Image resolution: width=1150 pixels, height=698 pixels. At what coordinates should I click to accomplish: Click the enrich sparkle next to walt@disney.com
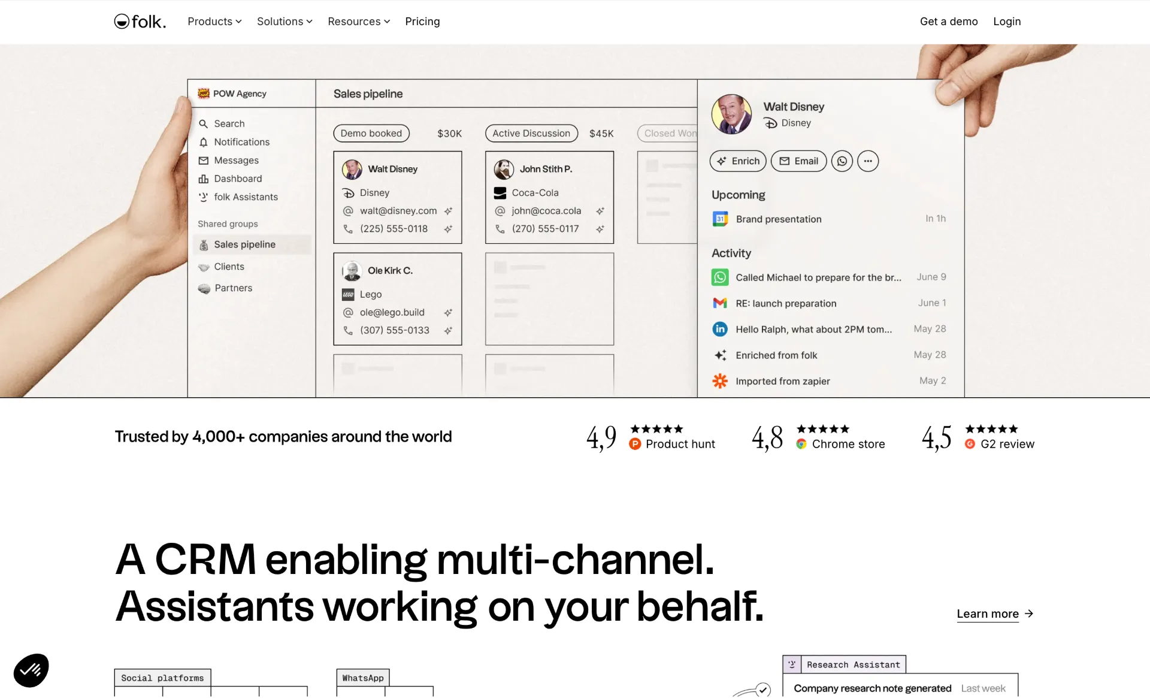(449, 211)
